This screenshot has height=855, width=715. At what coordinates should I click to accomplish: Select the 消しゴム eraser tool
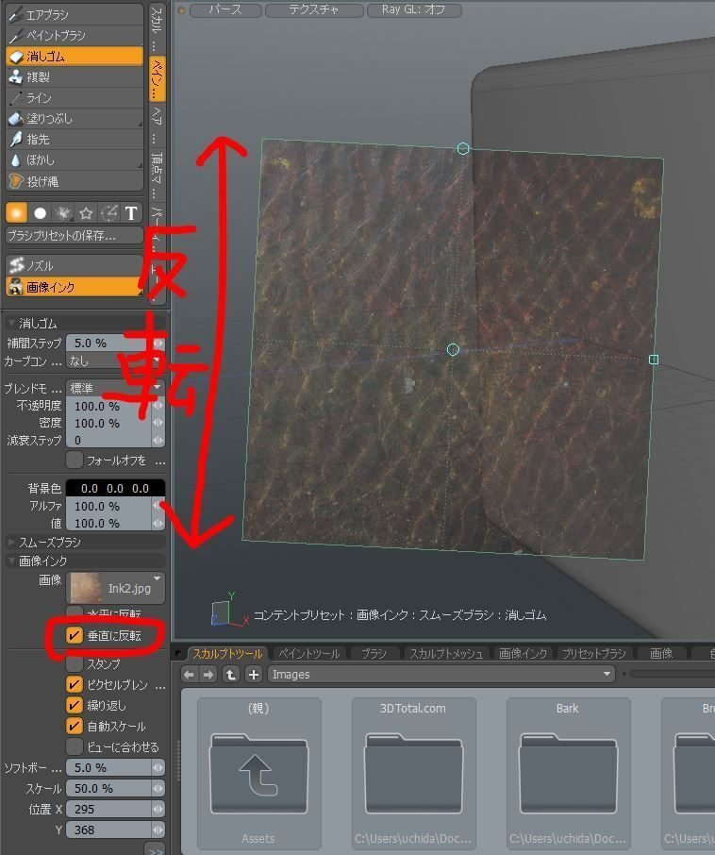pos(75,57)
